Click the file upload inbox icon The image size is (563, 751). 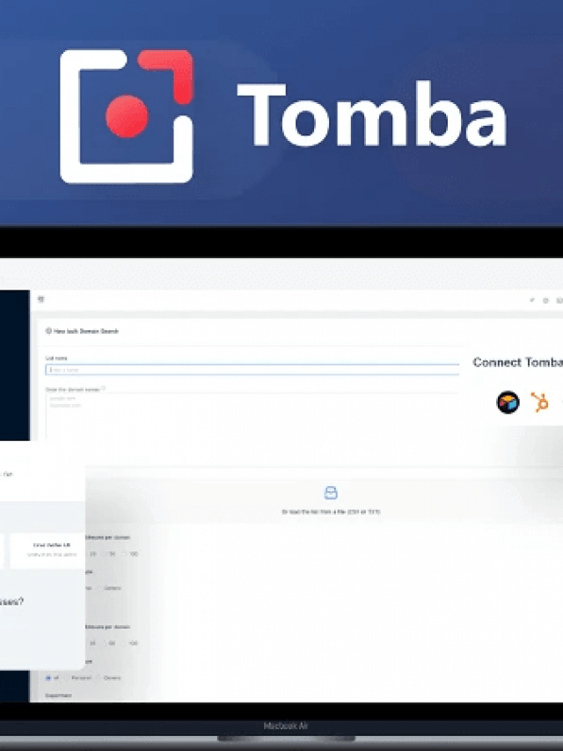(x=331, y=492)
